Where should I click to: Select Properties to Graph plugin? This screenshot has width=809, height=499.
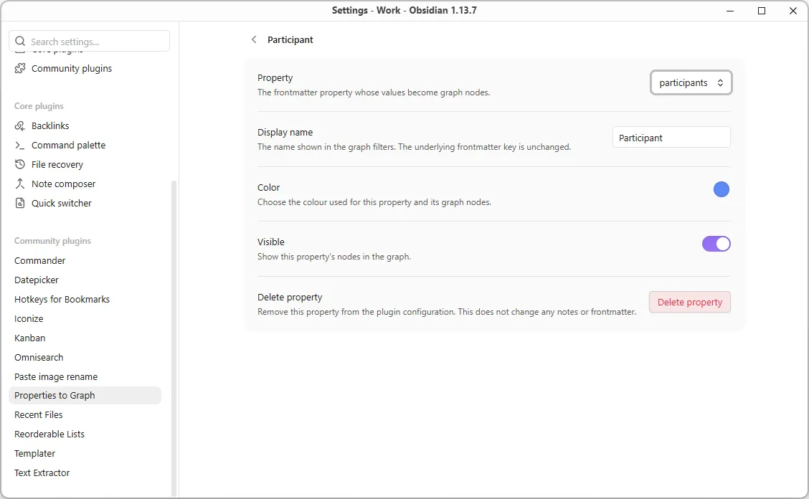point(85,395)
